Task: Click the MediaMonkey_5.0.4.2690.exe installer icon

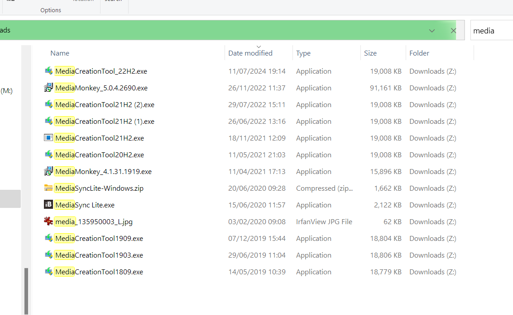Action: [48, 88]
